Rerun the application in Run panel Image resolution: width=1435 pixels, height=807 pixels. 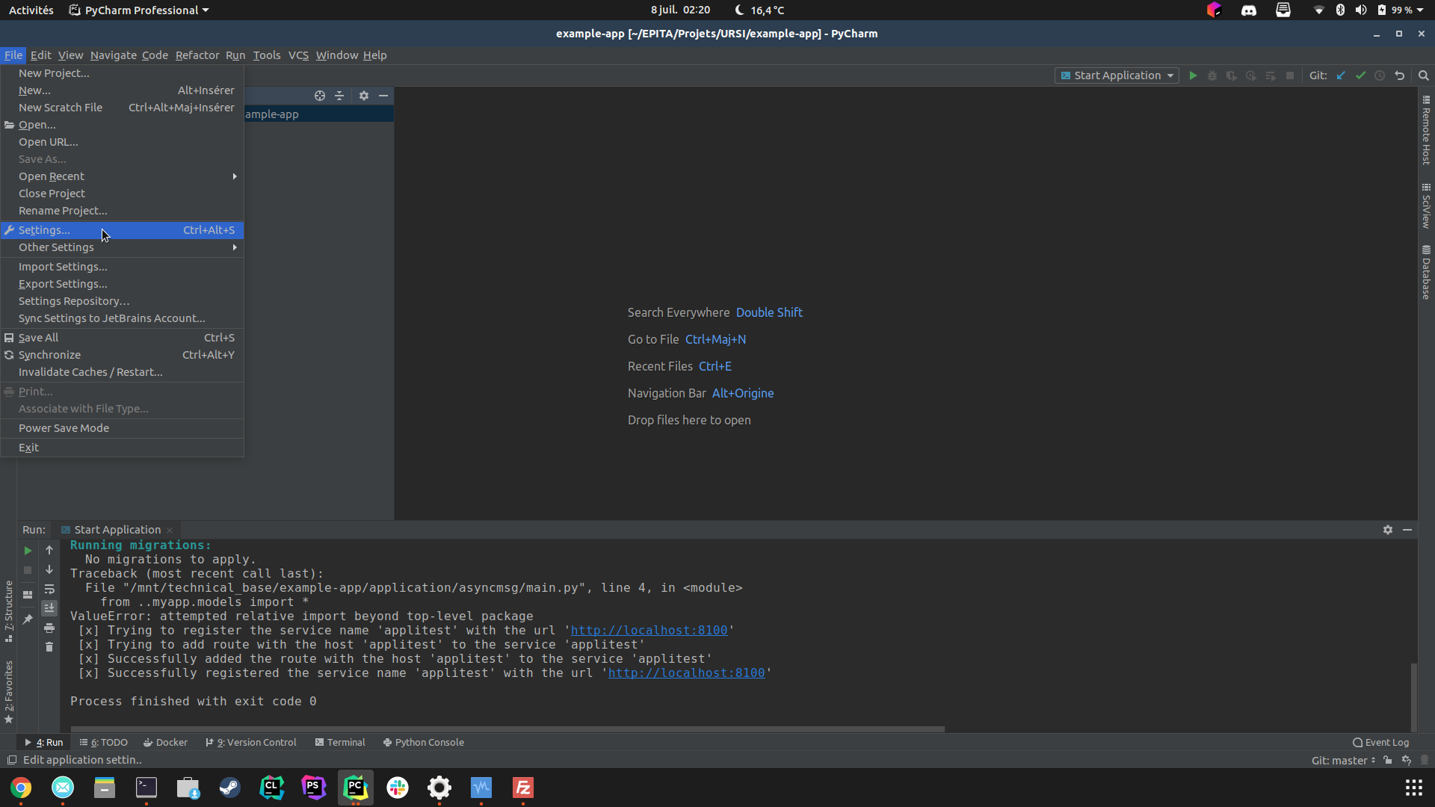coord(28,551)
